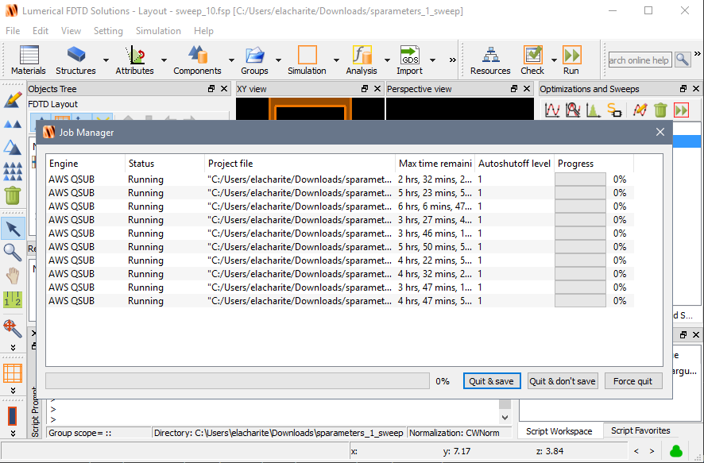
Task: Open the File menu
Action: [13, 31]
